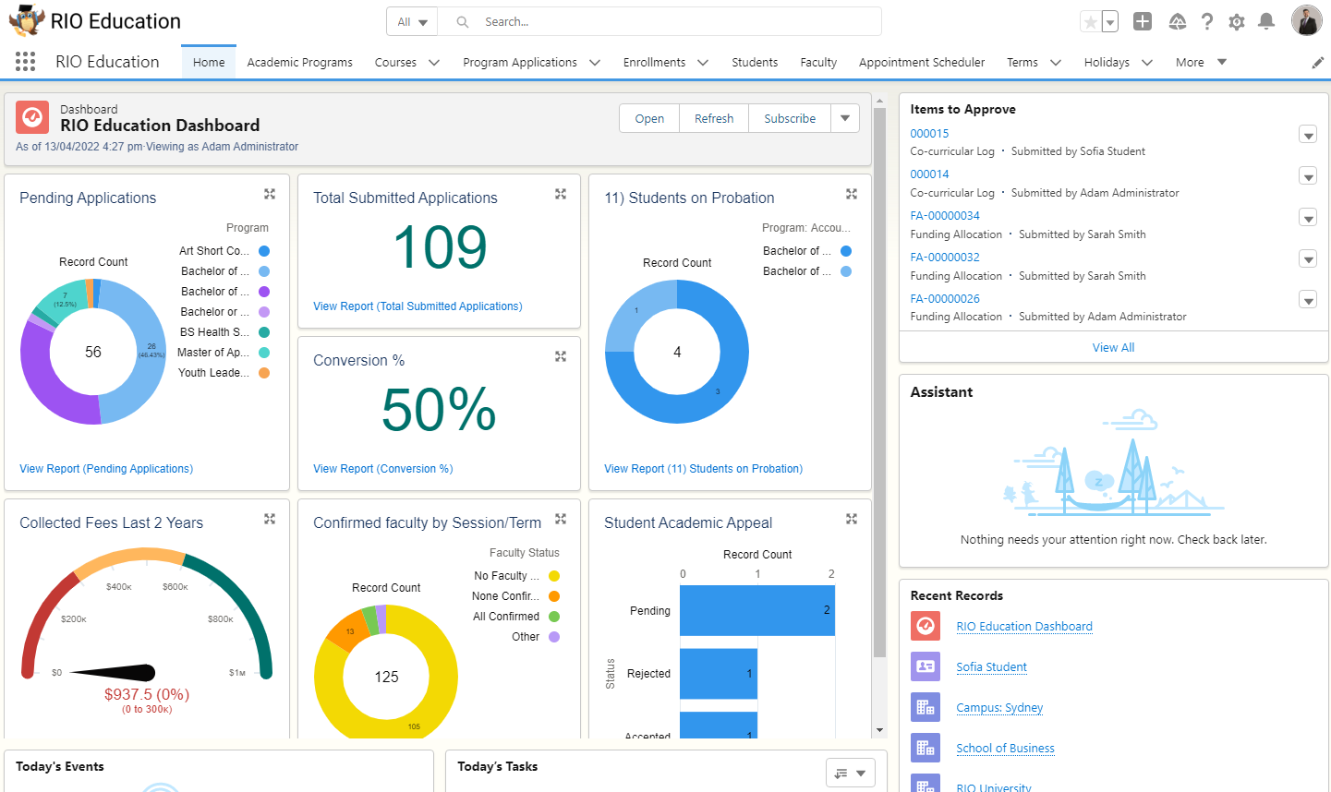
Task: Open the Trailhead guidance icon
Action: (x=1177, y=21)
